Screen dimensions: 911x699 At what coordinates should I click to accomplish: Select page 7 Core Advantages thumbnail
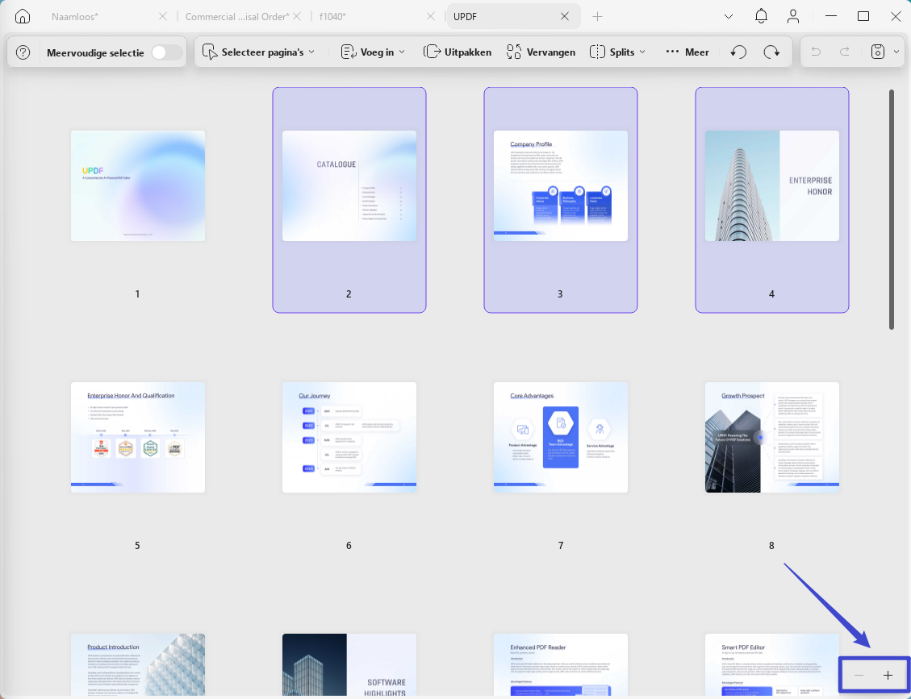pos(561,437)
